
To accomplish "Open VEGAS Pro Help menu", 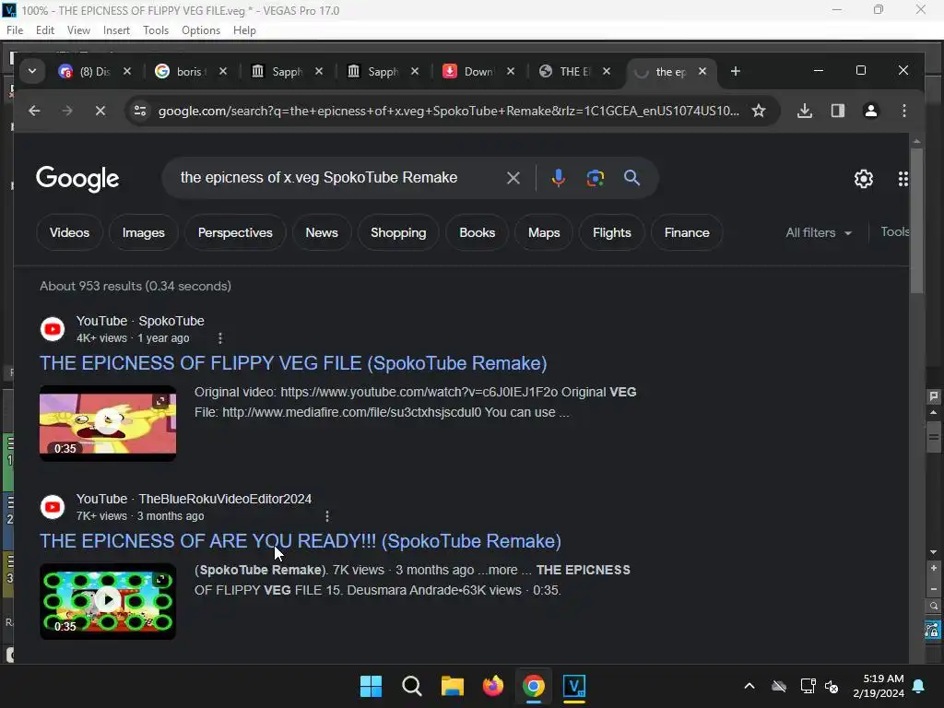I will point(244,30).
